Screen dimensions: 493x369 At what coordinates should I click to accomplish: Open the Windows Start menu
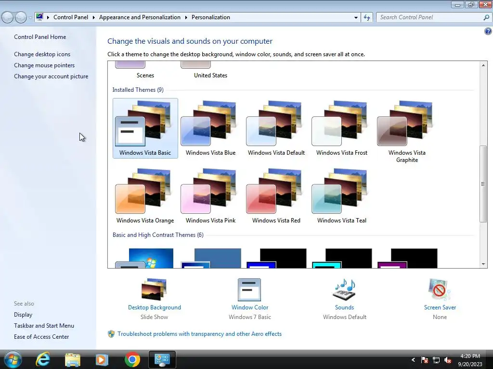pos(13,359)
